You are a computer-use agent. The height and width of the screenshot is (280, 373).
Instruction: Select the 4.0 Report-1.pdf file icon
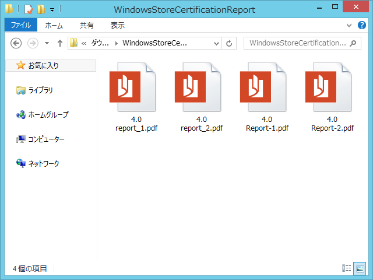[x=263, y=87]
